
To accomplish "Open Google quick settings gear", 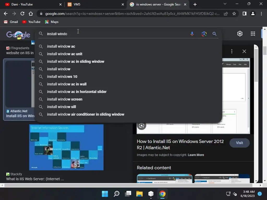I will coord(240,34).
